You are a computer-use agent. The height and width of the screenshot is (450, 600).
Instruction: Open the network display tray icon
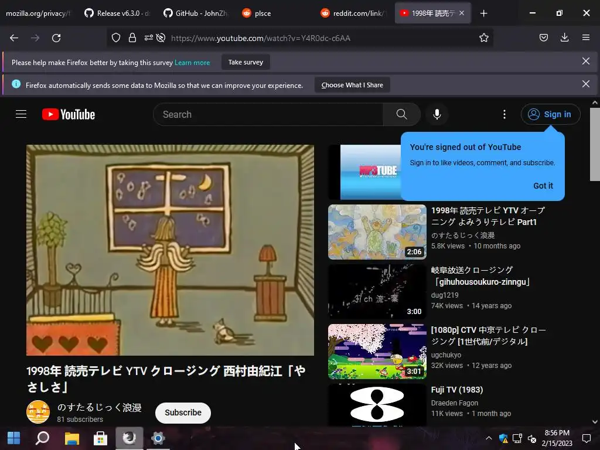point(517,438)
